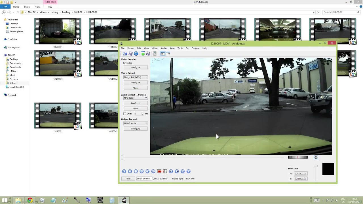Screen dimensions: 363x204
Task: Set selection start marker A
Action: [x=159, y=171]
